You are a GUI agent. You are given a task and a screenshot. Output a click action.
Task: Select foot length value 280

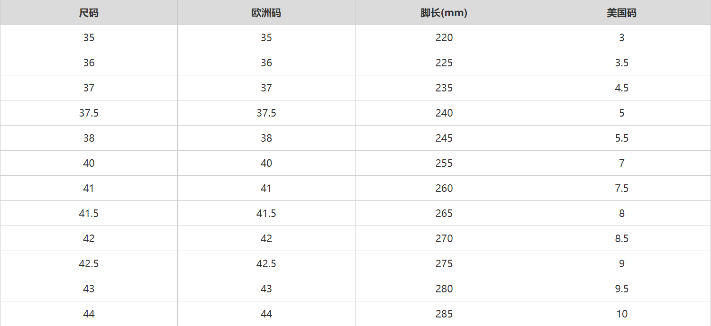(x=444, y=289)
